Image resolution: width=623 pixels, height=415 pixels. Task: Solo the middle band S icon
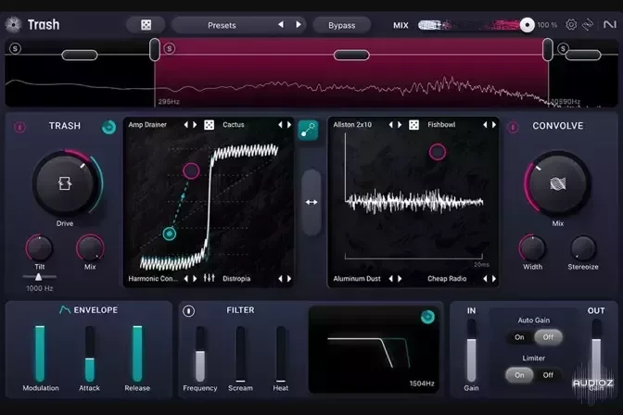pyautogui.click(x=170, y=49)
